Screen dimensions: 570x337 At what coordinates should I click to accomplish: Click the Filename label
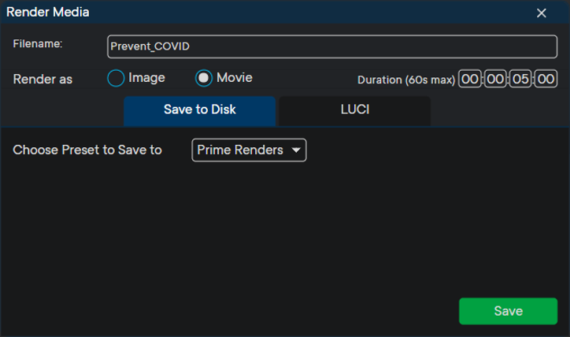click(37, 43)
